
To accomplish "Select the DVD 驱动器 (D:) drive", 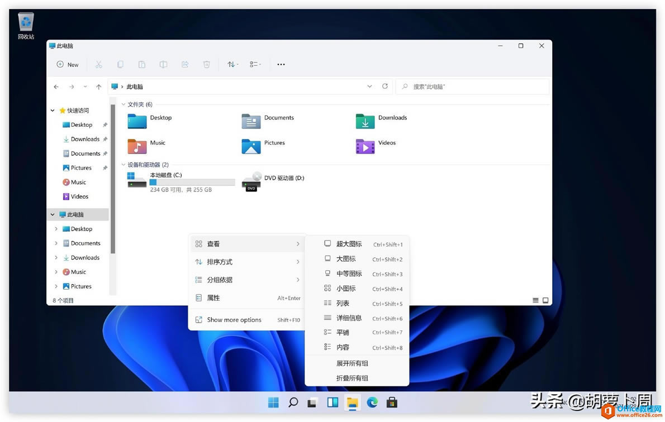I will 273,182.
